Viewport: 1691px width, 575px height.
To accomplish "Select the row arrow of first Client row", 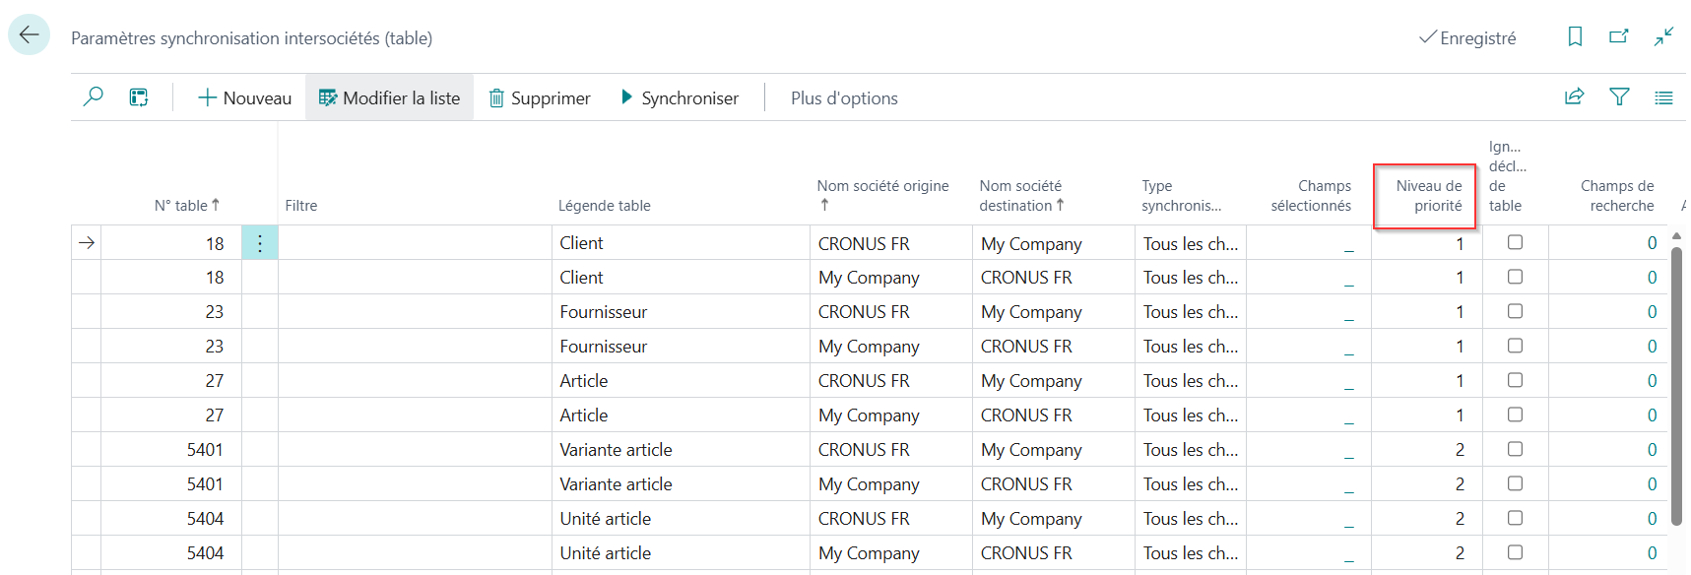I will [87, 243].
